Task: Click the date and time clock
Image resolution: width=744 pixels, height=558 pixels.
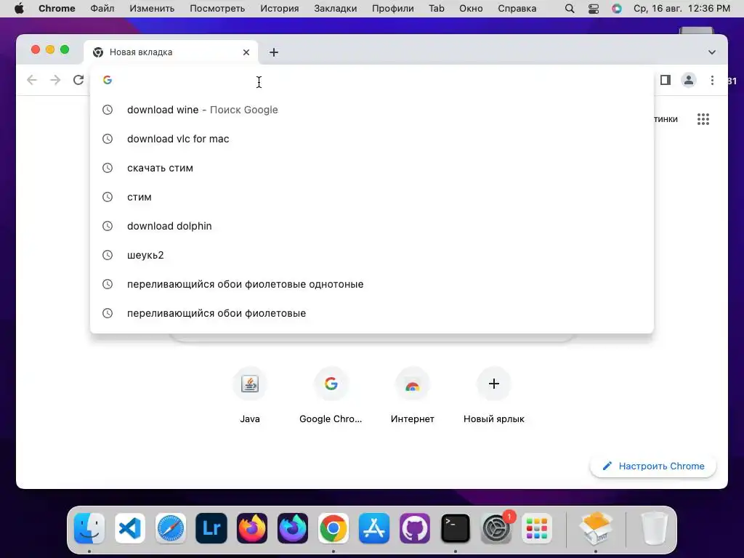Action: tap(682, 9)
